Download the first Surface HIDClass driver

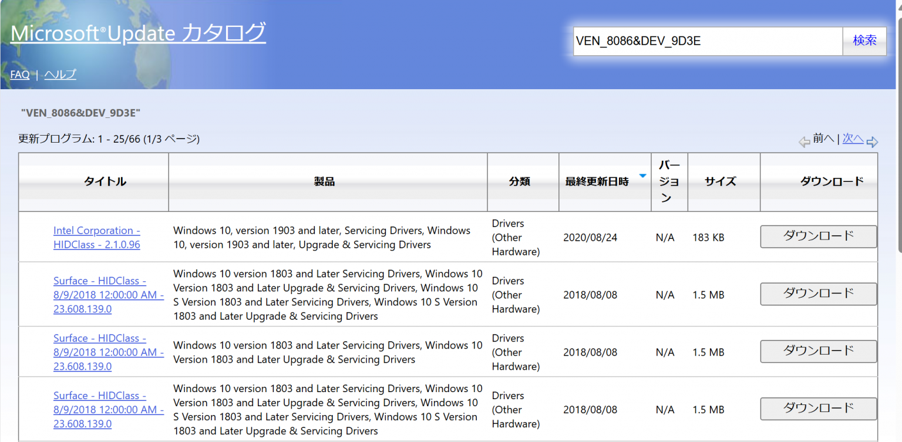(818, 293)
